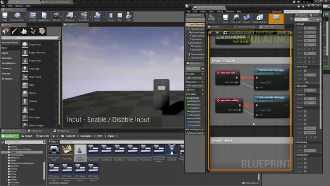Pause the simulation with Pause icon
This screenshot has height=186, width=330.
tap(111, 16)
